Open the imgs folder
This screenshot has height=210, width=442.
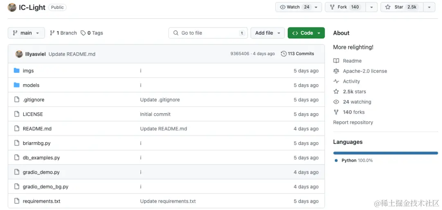[x=28, y=71]
